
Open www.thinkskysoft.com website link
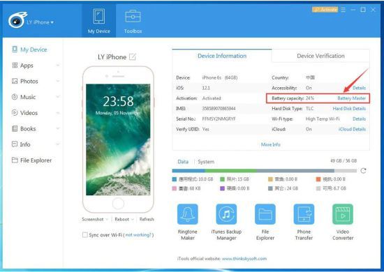coord(244,259)
